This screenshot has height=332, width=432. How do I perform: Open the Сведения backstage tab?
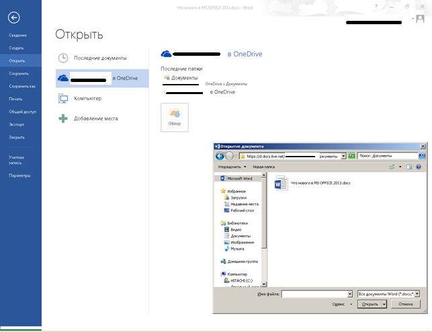point(17,35)
